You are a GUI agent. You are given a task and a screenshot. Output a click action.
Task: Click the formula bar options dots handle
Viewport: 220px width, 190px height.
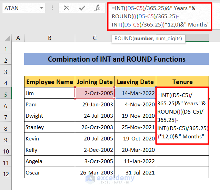point(52,8)
